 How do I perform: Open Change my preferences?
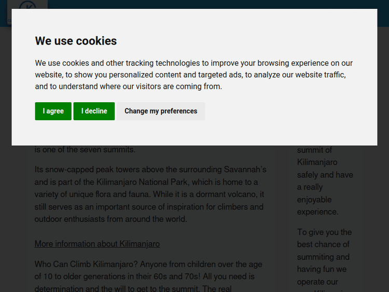point(161,111)
